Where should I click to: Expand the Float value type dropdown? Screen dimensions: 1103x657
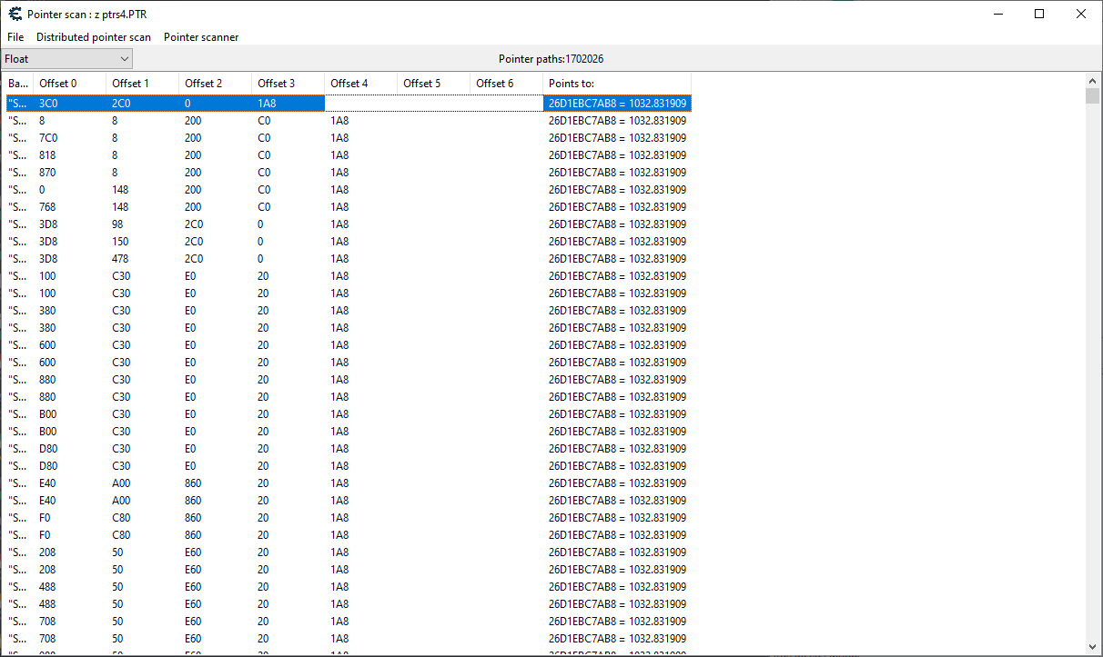(67, 59)
